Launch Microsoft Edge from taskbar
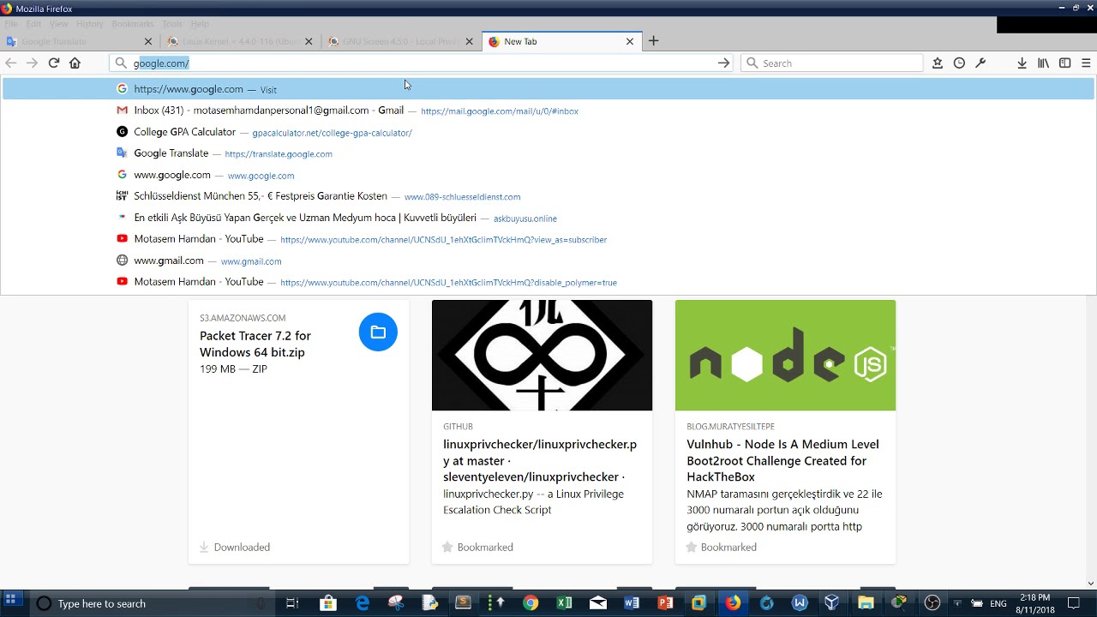 coord(363,603)
